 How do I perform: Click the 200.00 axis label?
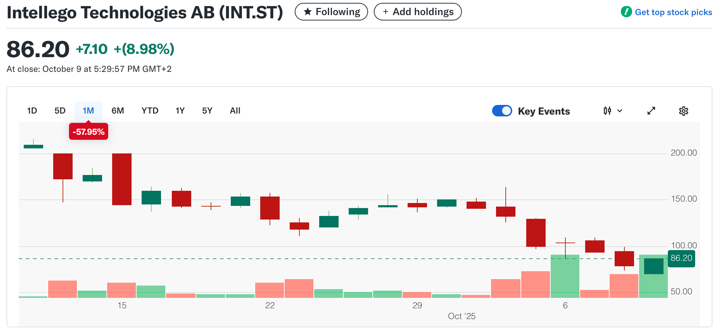[684, 153]
